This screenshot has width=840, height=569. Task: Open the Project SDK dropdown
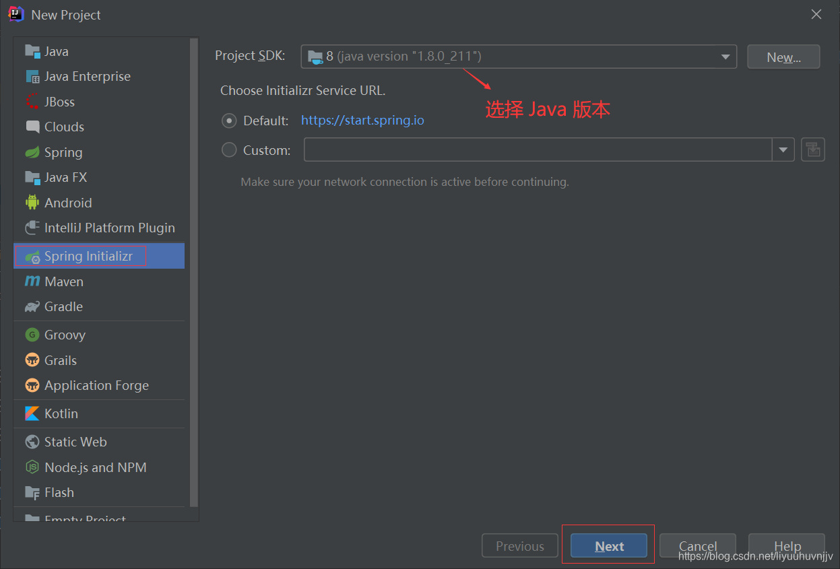pyautogui.click(x=519, y=57)
